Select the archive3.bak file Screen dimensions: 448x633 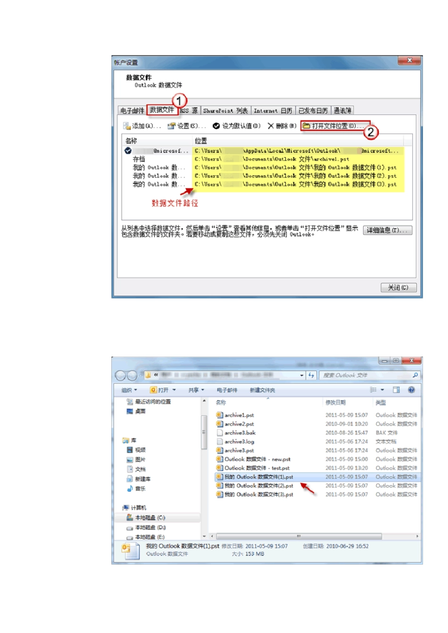click(236, 433)
